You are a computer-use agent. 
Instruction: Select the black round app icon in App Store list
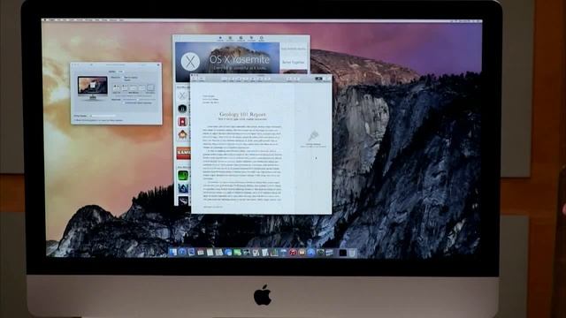click(182, 108)
